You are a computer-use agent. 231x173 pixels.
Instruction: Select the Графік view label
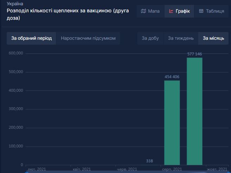pyautogui.click(x=182, y=11)
